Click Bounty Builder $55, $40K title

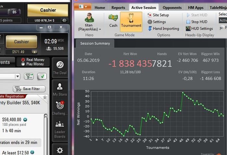click(x=20, y=103)
